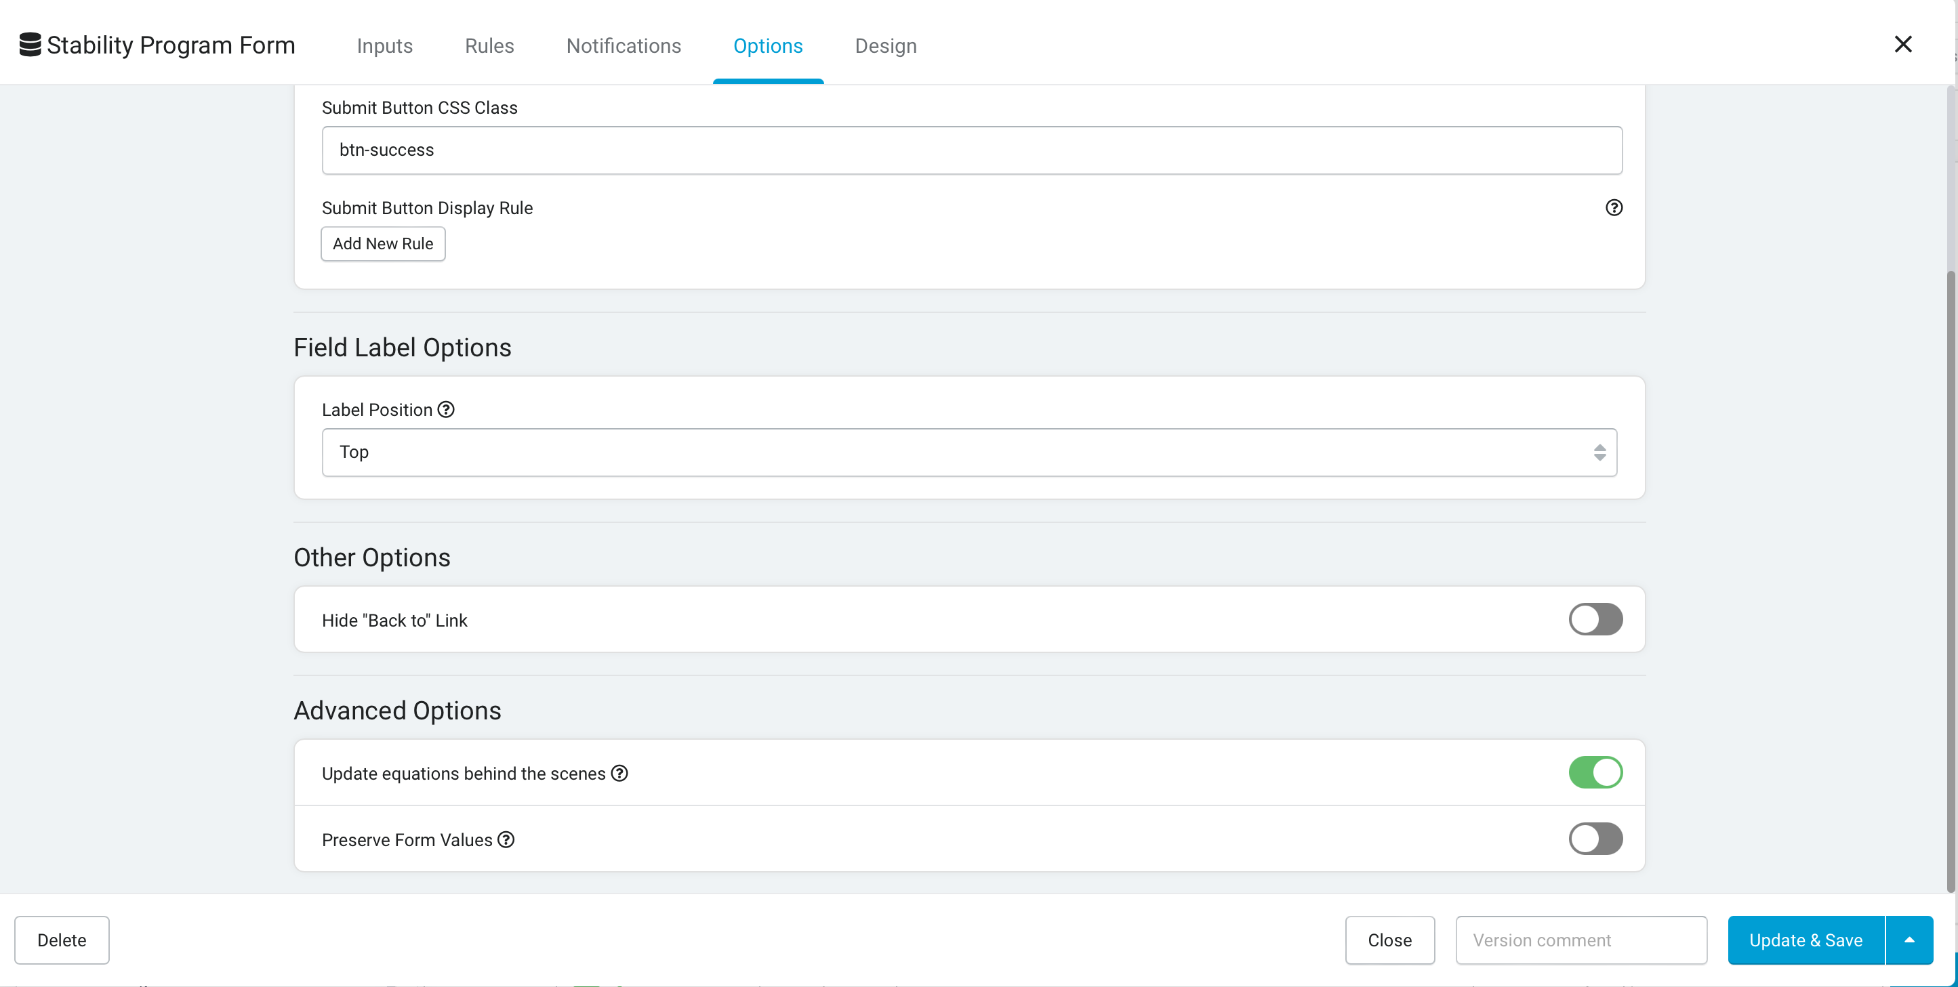Open help for Submit Button Display Rule

pos(1614,207)
